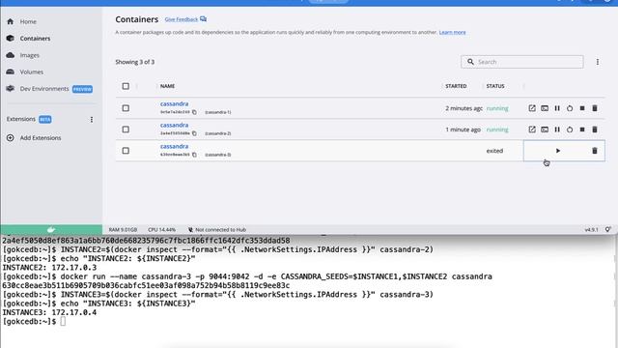
Task: Click the Add Extensions plus icon
Action: point(11,137)
